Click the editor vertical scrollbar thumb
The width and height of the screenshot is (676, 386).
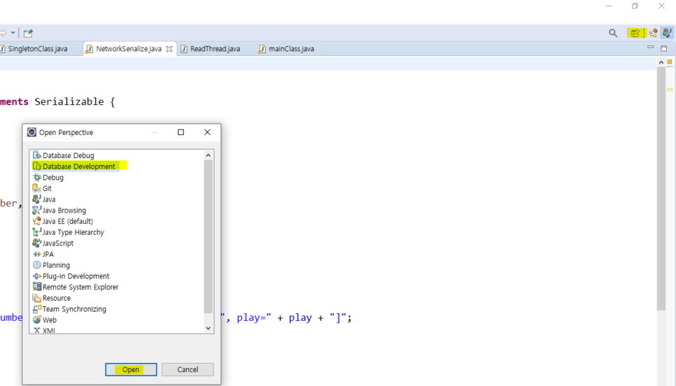click(661, 189)
